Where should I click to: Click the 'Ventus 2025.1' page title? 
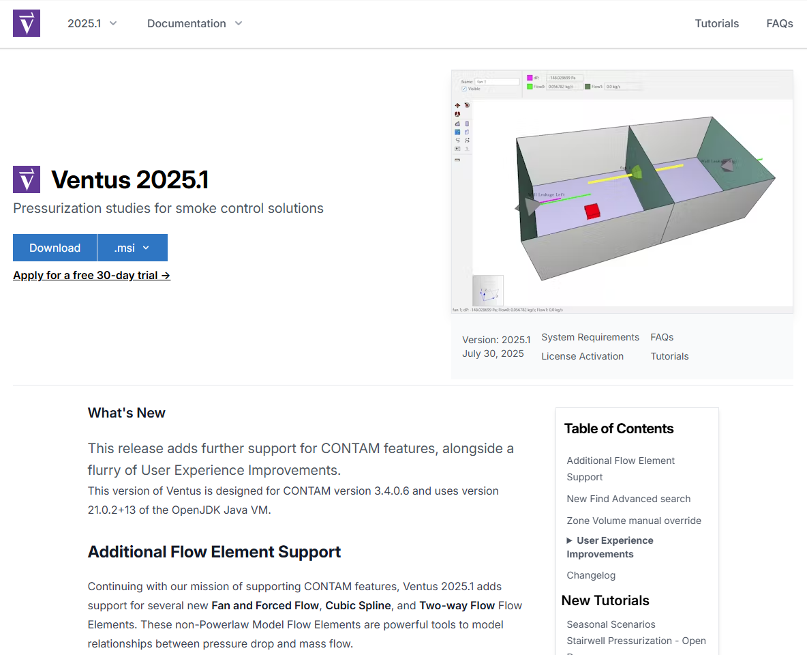click(130, 180)
